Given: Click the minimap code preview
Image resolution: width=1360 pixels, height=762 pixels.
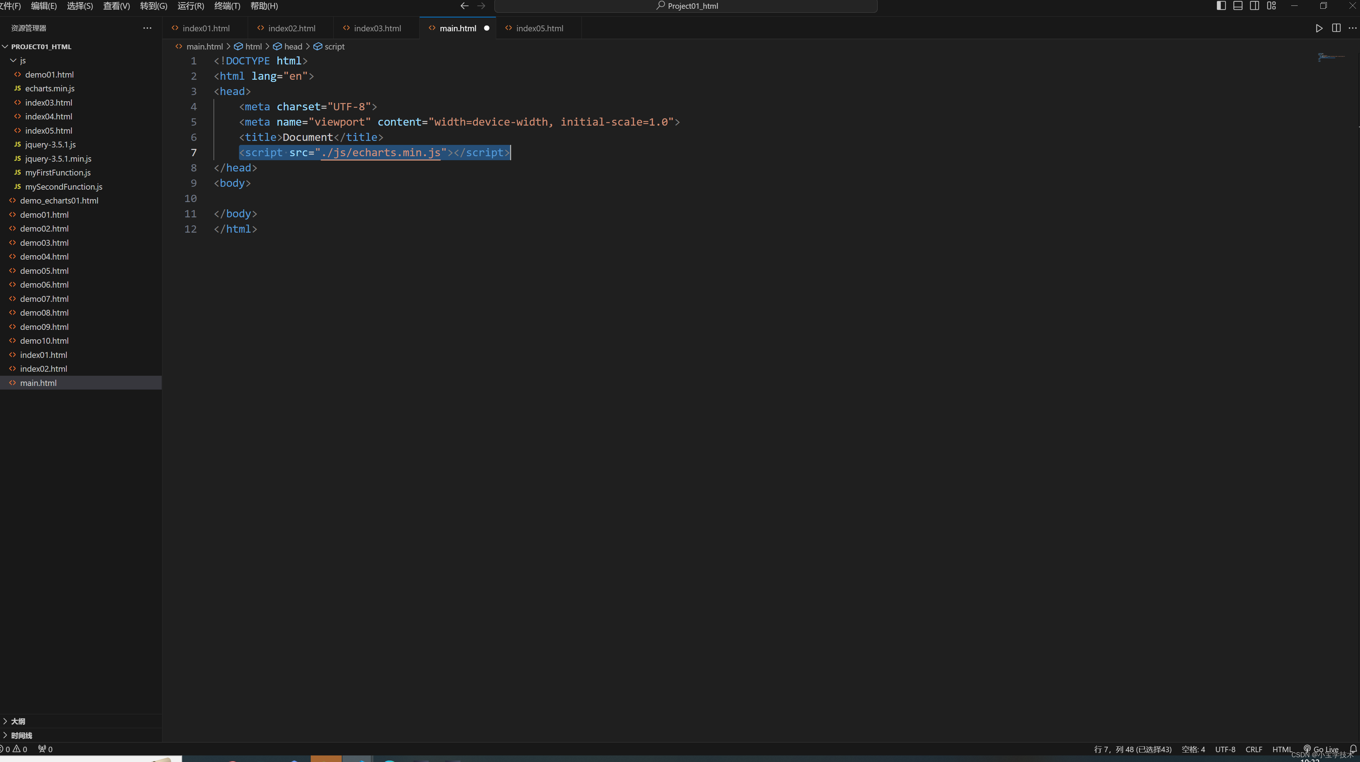Looking at the screenshot, I should pos(1330,57).
